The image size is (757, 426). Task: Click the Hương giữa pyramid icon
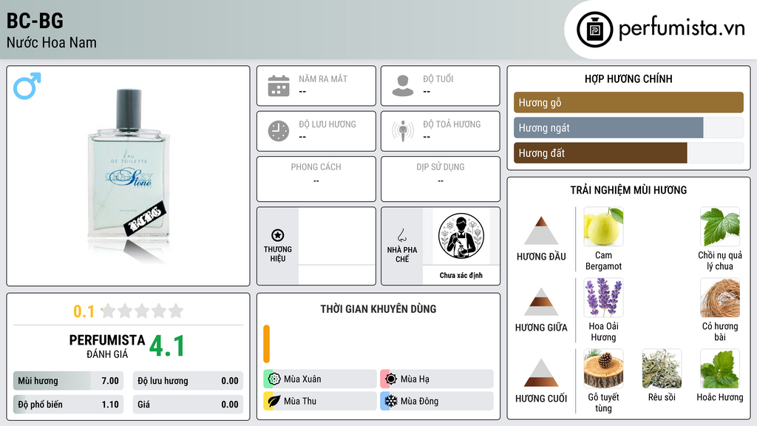(x=541, y=302)
